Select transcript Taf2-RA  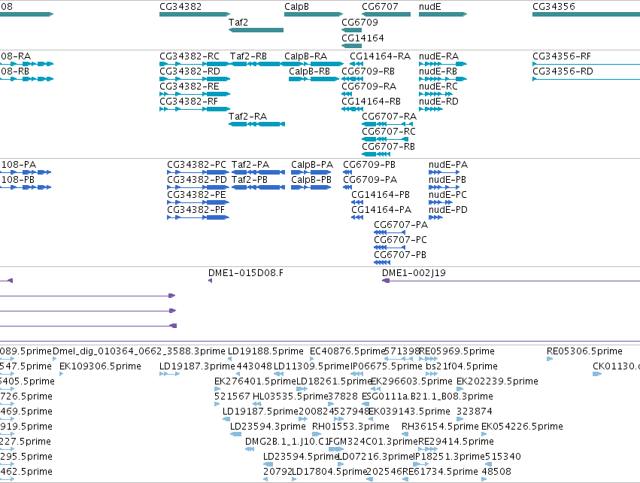coord(247,117)
